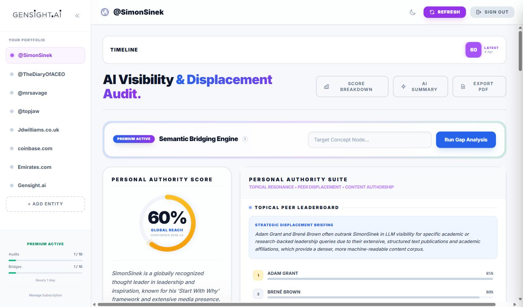Image resolution: width=523 pixels, height=307 pixels.
Task: Open Manage Subscription
Action: pos(45,295)
